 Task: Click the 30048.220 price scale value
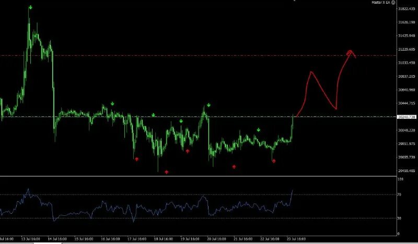click(x=407, y=130)
